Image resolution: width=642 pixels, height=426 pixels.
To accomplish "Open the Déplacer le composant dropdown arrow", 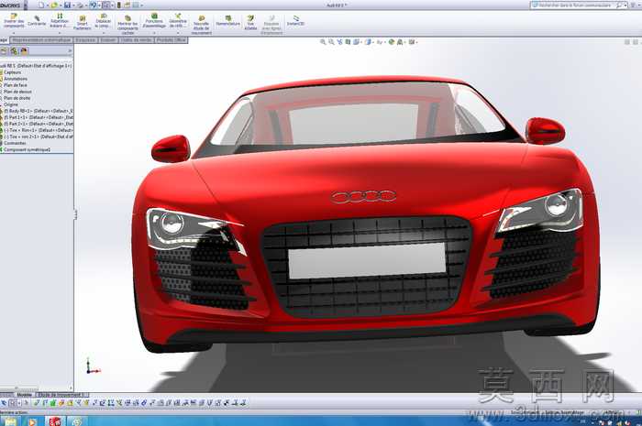I will (x=103, y=33).
